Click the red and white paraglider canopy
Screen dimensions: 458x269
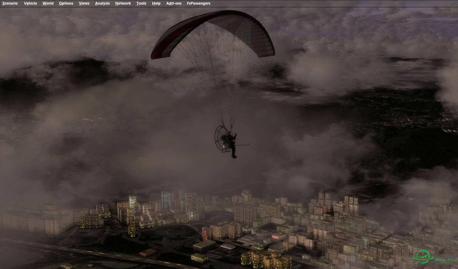pyautogui.click(x=213, y=33)
